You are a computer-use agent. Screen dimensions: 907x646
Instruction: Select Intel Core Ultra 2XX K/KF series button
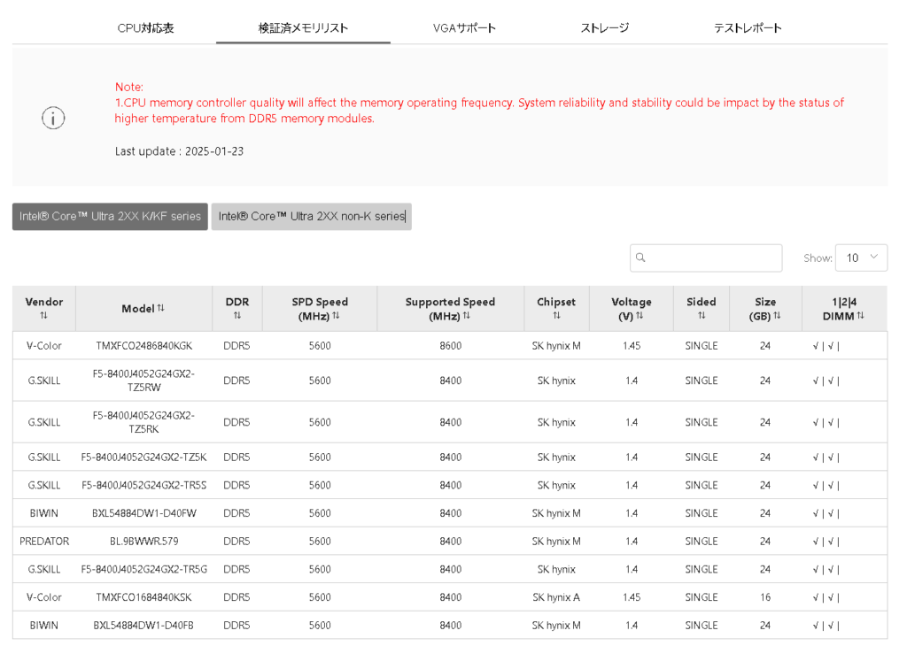110,217
